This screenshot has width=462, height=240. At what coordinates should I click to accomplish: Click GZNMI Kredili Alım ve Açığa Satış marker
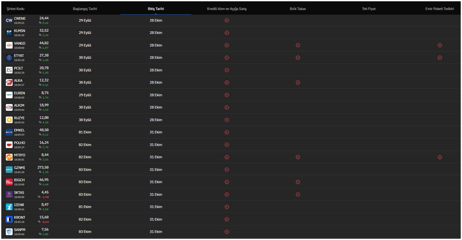[227, 170]
